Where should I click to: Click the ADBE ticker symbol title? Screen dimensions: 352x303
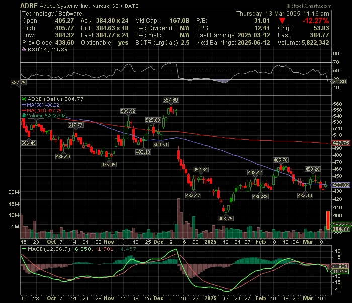29,6
